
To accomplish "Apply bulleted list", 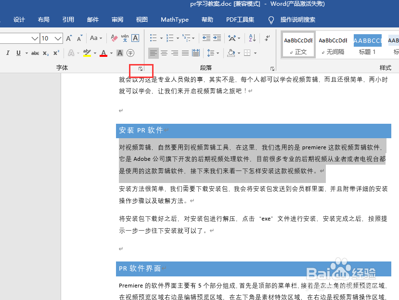I will 154,38.
